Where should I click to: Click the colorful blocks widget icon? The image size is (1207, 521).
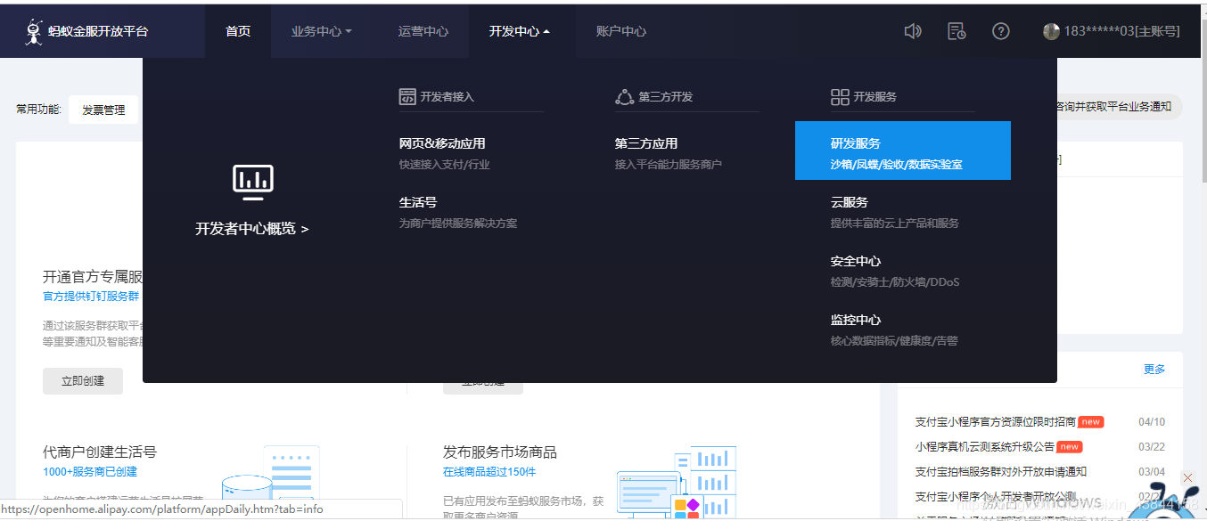tap(686, 509)
